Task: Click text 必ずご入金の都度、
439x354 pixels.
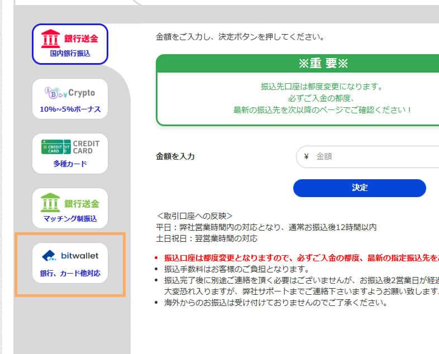Action: pyautogui.click(x=322, y=98)
